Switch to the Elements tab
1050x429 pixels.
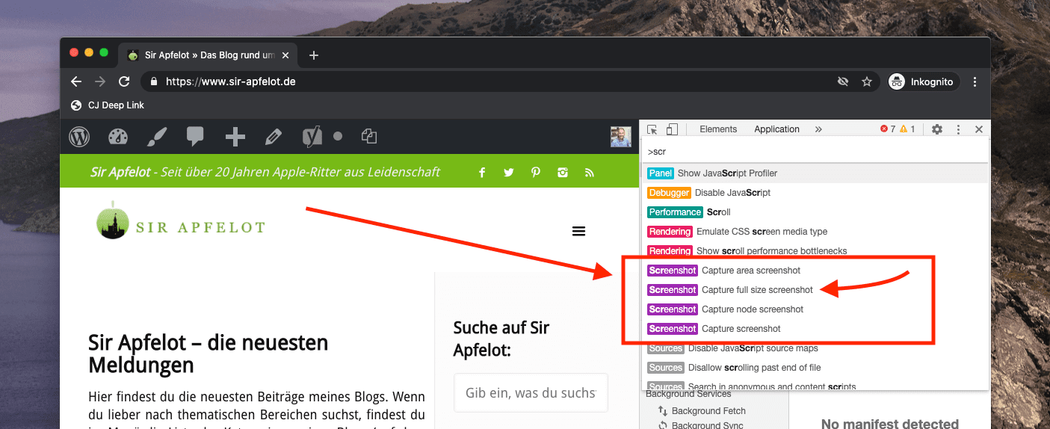718,129
